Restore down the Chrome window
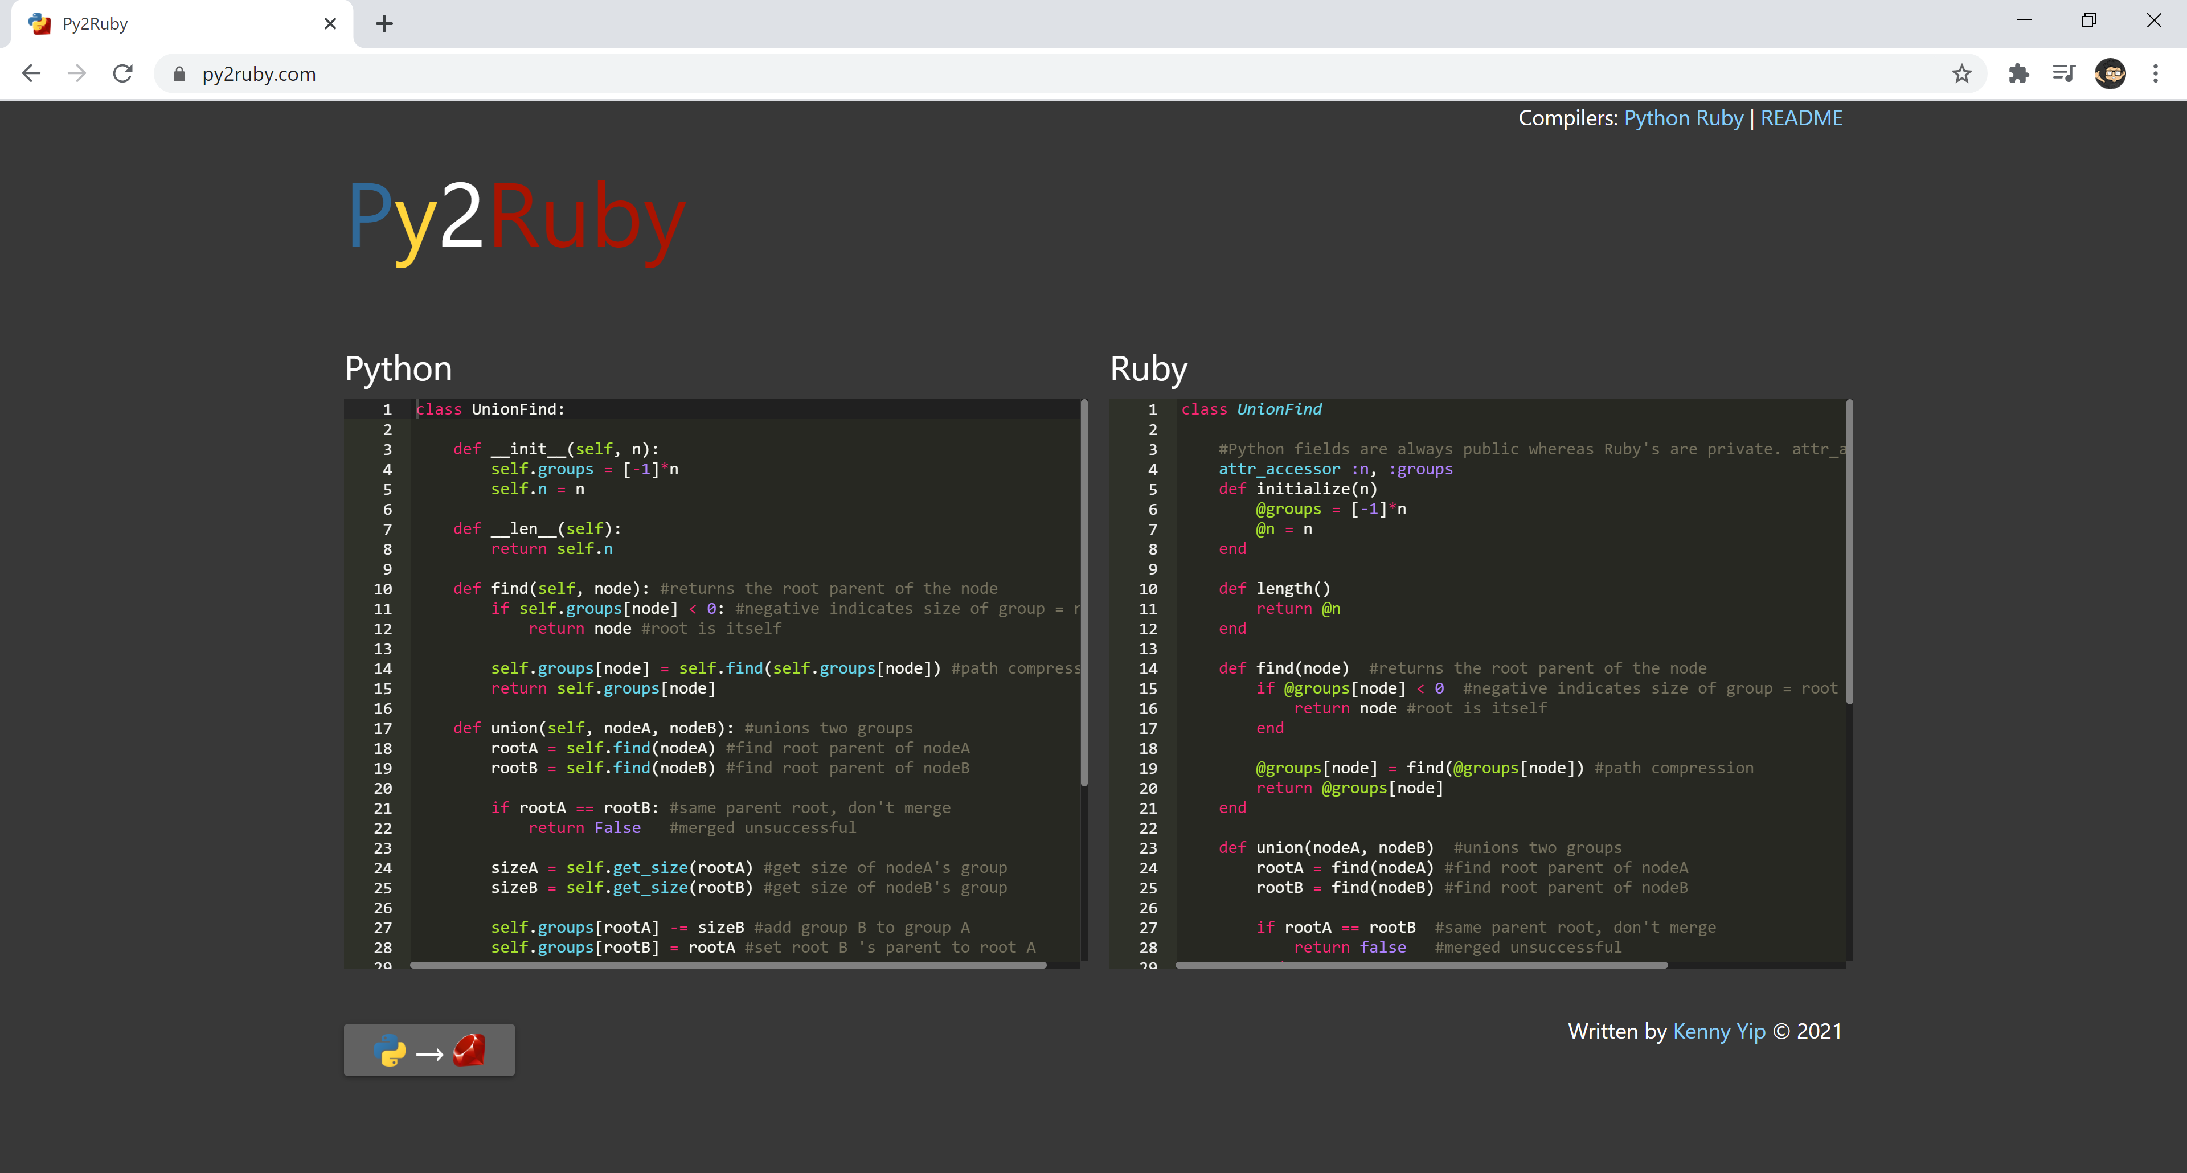This screenshot has height=1173, width=2187. coord(2088,20)
